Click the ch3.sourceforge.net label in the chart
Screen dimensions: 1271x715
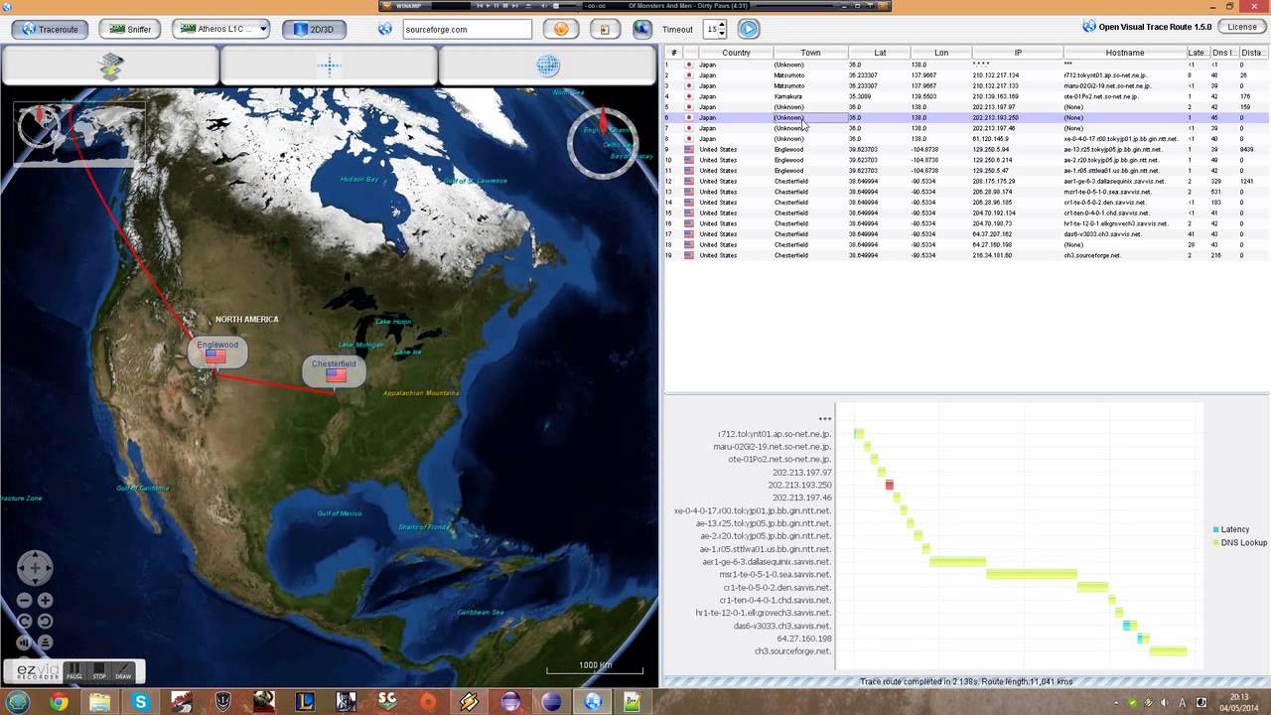coord(792,651)
